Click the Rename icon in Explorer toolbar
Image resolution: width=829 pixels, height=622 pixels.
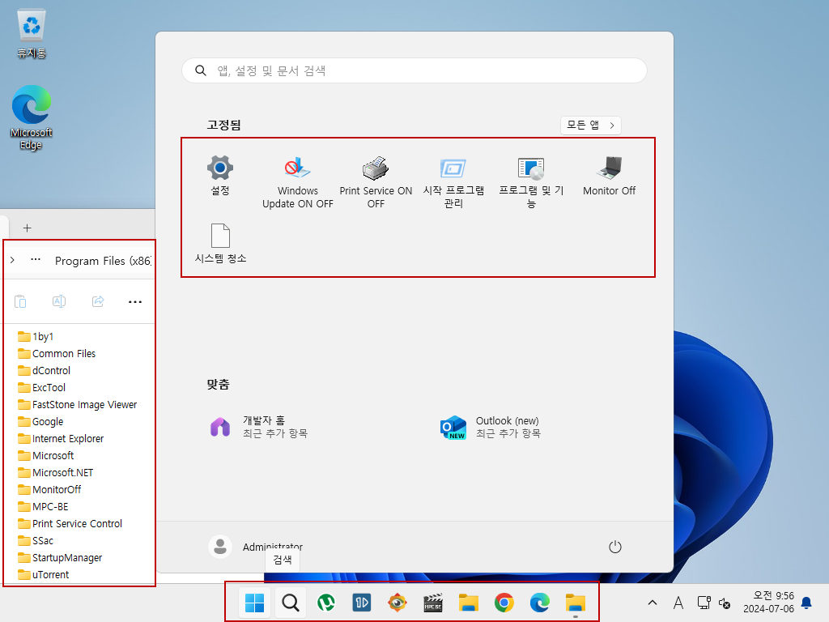click(x=59, y=301)
